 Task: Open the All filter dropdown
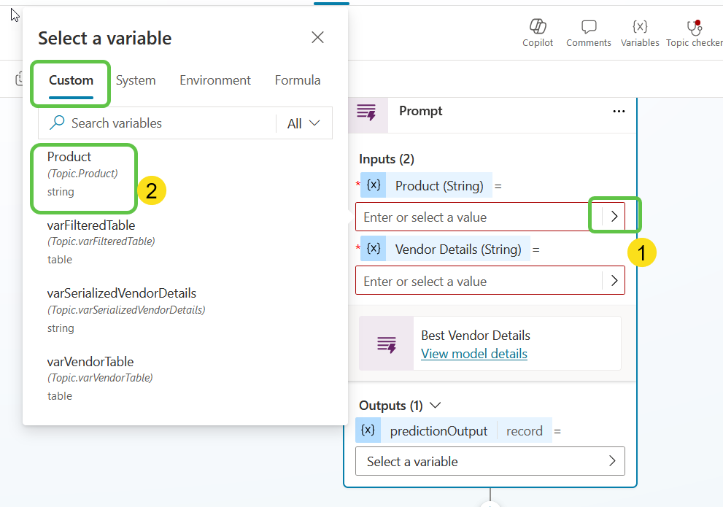pos(303,123)
